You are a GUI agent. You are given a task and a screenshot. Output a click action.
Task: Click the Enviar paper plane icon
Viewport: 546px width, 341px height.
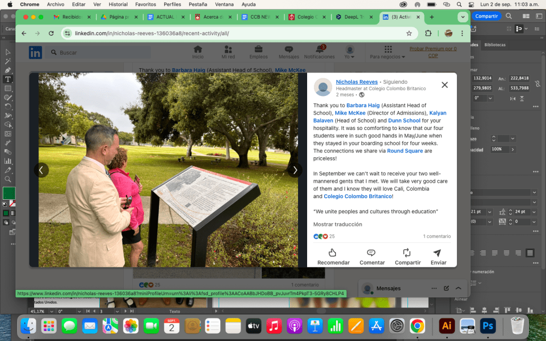click(438, 253)
